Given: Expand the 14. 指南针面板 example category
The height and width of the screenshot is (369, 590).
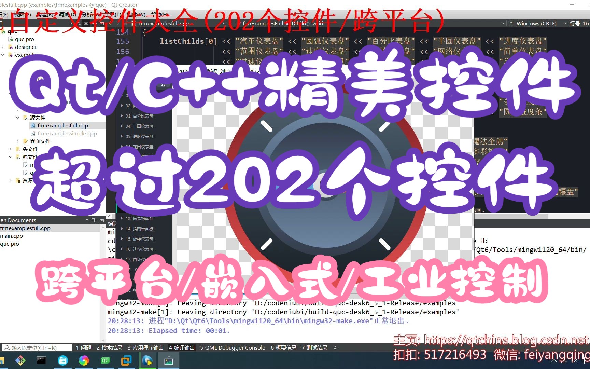Looking at the screenshot, I should click(x=122, y=229).
